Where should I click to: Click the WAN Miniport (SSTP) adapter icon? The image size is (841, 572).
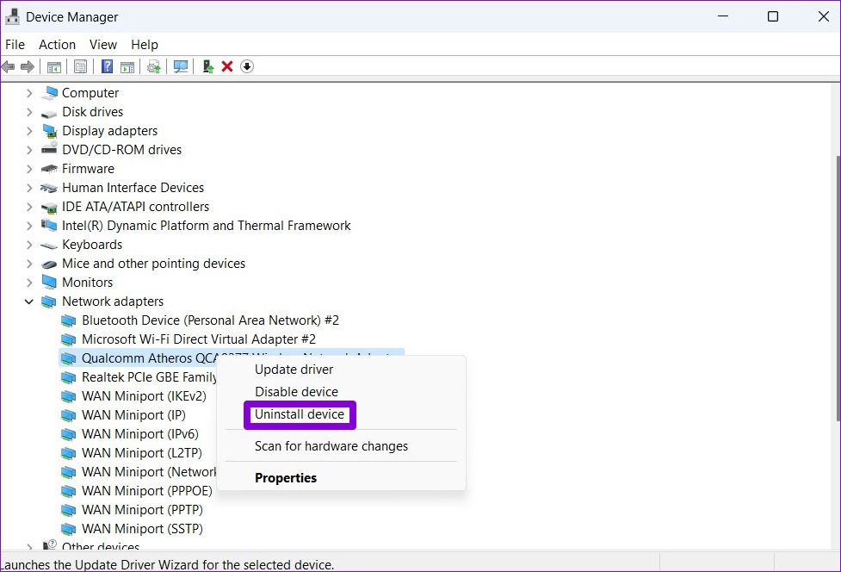tap(69, 529)
